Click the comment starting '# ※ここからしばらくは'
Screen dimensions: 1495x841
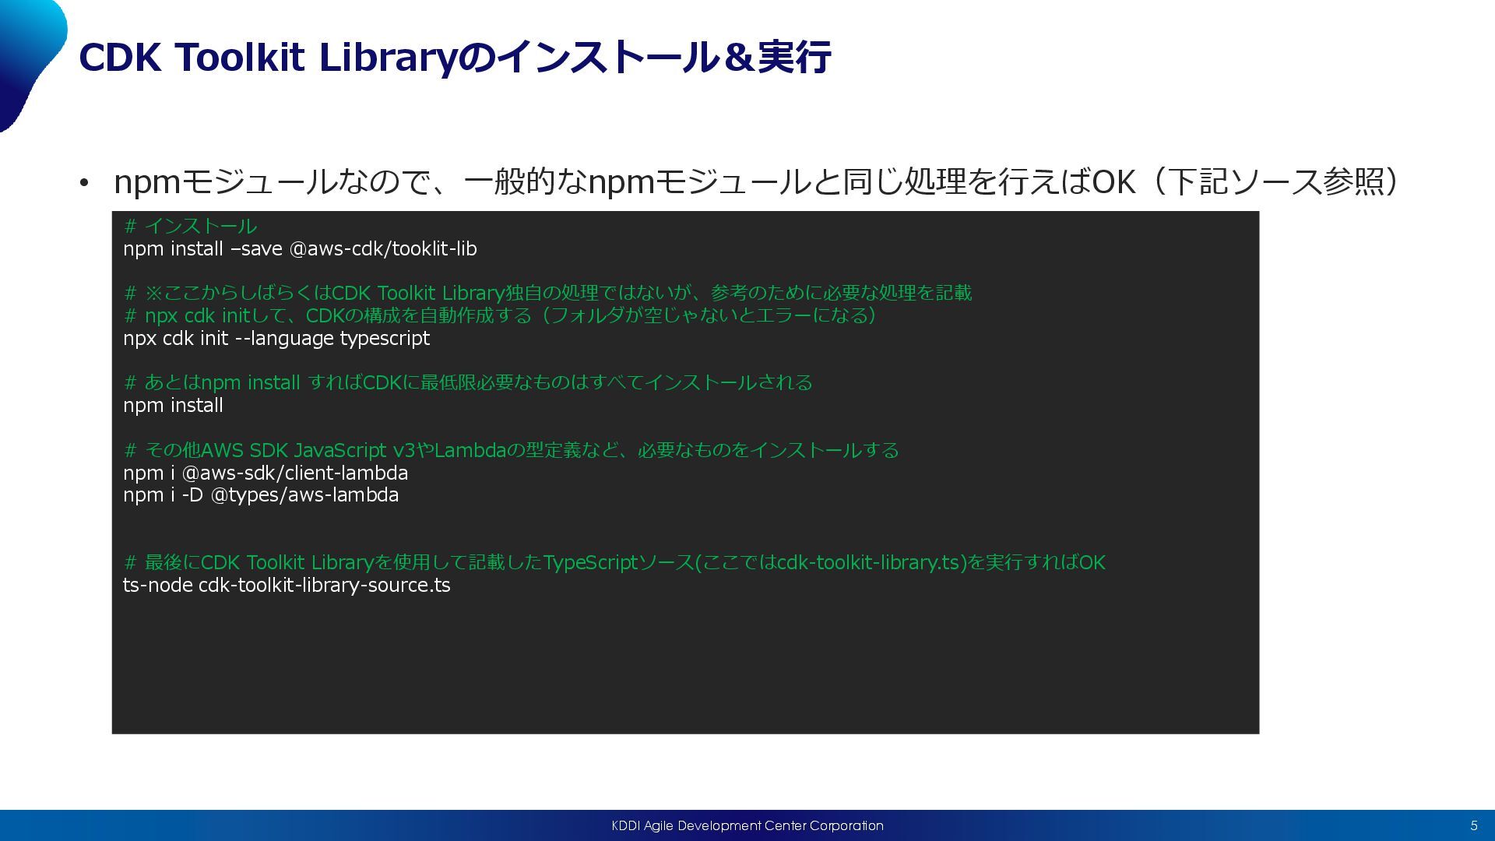(548, 293)
